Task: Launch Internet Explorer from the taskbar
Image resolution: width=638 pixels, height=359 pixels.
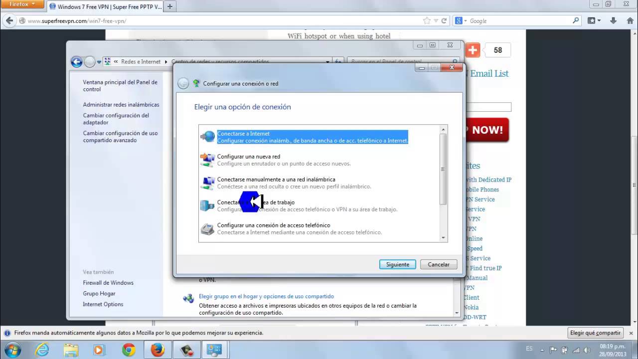Action: [x=42, y=350]
